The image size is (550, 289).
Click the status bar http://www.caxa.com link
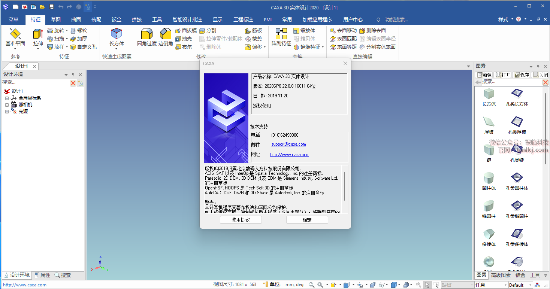[x=25, y=285]
